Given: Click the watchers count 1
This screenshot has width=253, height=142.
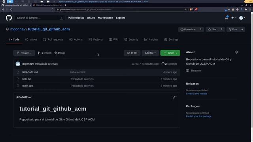Looking at the screenshot, I should pyautogui.click(x=201, y=30).
